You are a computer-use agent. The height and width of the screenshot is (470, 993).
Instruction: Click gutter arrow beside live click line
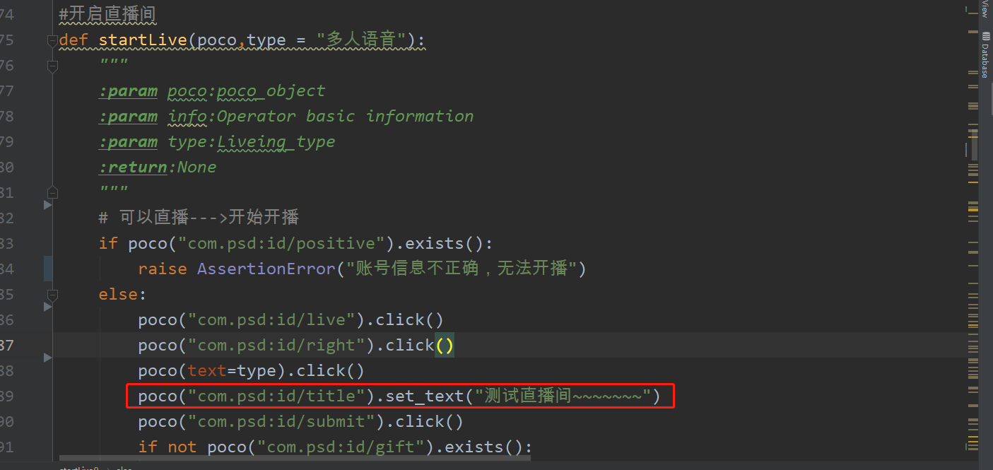[48, 307]
